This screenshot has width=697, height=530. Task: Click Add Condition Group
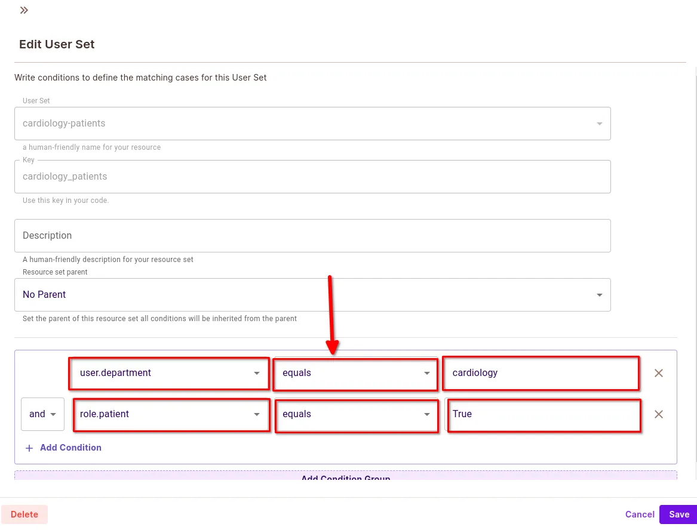345,477
